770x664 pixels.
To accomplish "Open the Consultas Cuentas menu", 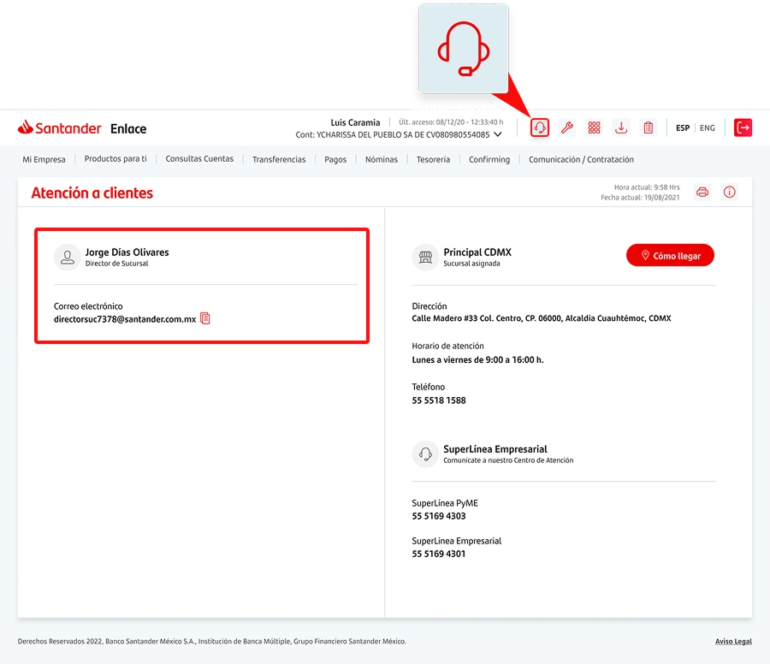I will (199, 159).
